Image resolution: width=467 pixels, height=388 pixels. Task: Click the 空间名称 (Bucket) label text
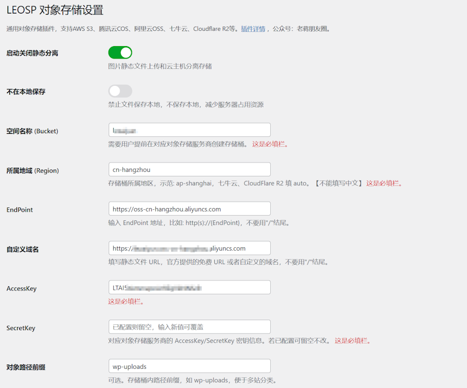(x=32, y=131)
